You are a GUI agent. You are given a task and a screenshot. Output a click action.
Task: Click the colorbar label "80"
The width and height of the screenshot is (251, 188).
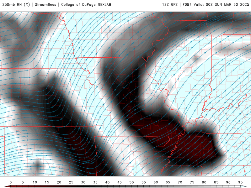204,182
